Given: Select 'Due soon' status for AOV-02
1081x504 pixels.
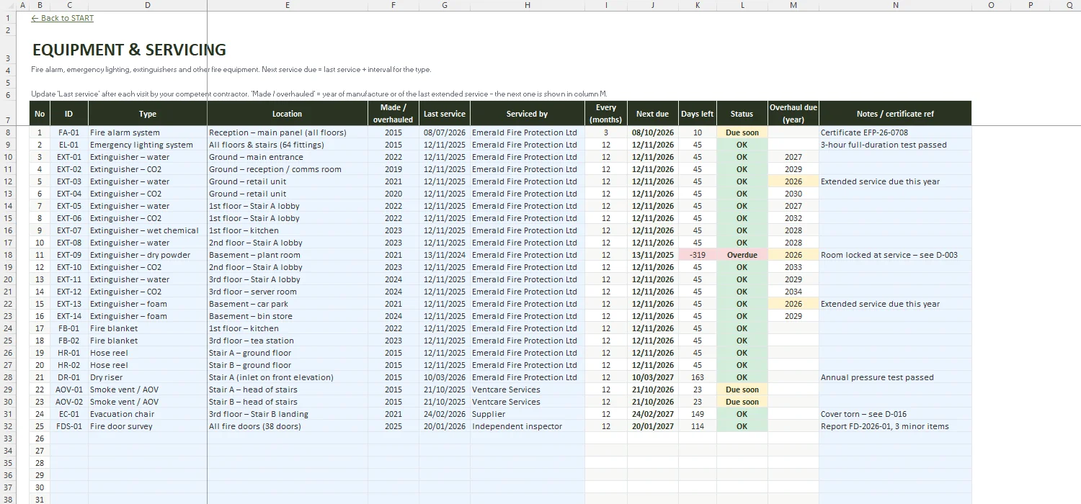Looking at the screenshot, I should [x=742, y=402].
